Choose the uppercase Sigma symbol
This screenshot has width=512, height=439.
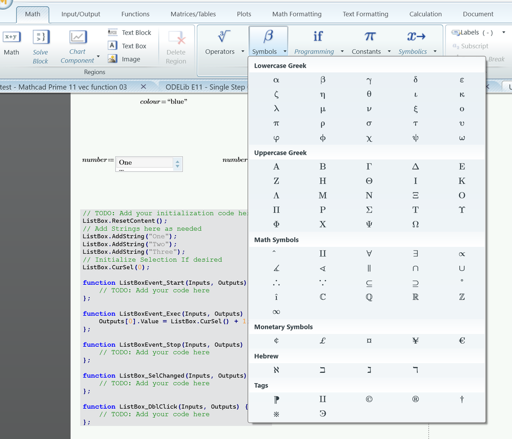tap(369, 210)
